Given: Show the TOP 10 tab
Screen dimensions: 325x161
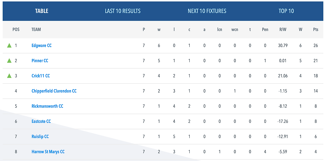Looking at the screenshot, I should coord(286,11).
